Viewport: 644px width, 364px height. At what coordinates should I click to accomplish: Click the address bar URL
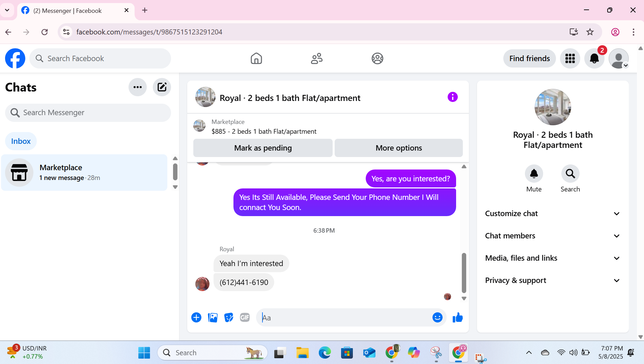(x=149, y=32)
